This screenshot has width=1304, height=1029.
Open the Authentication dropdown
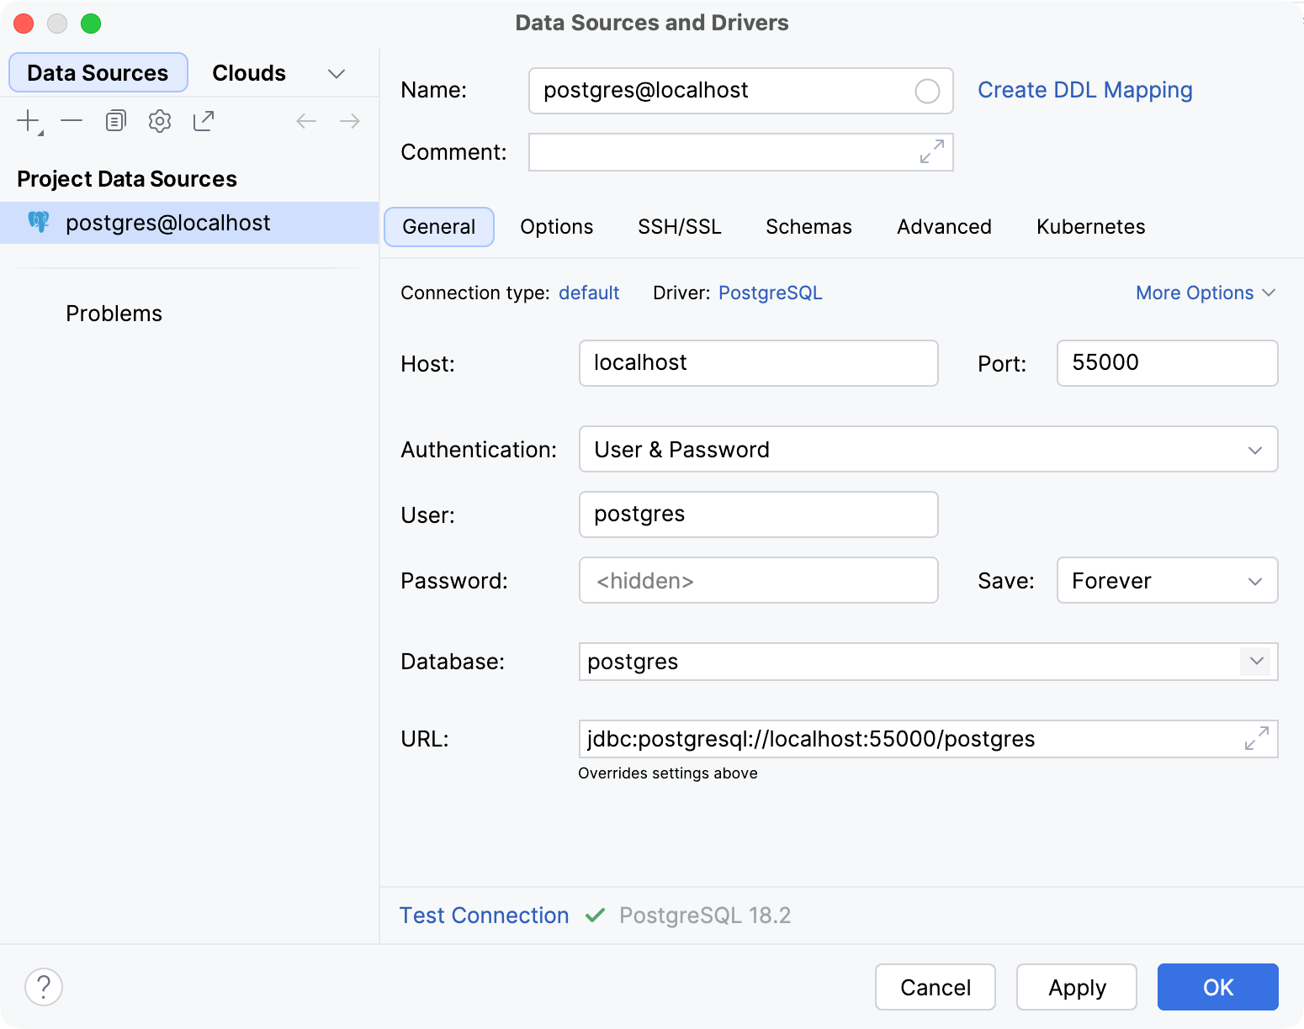pyautogui.click(x=1255, y=449)
